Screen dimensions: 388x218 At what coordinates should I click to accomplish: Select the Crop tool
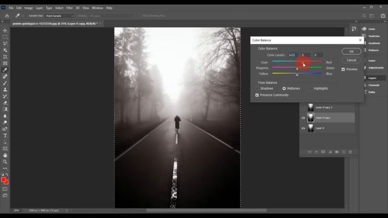click(x=5, y=57)
